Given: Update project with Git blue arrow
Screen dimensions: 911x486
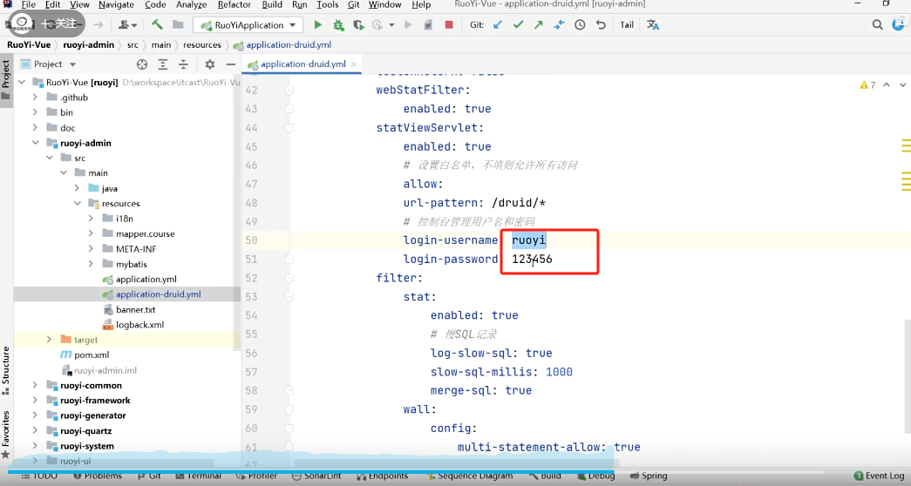Looking at the screenshot, I should [x=498, y=25].
